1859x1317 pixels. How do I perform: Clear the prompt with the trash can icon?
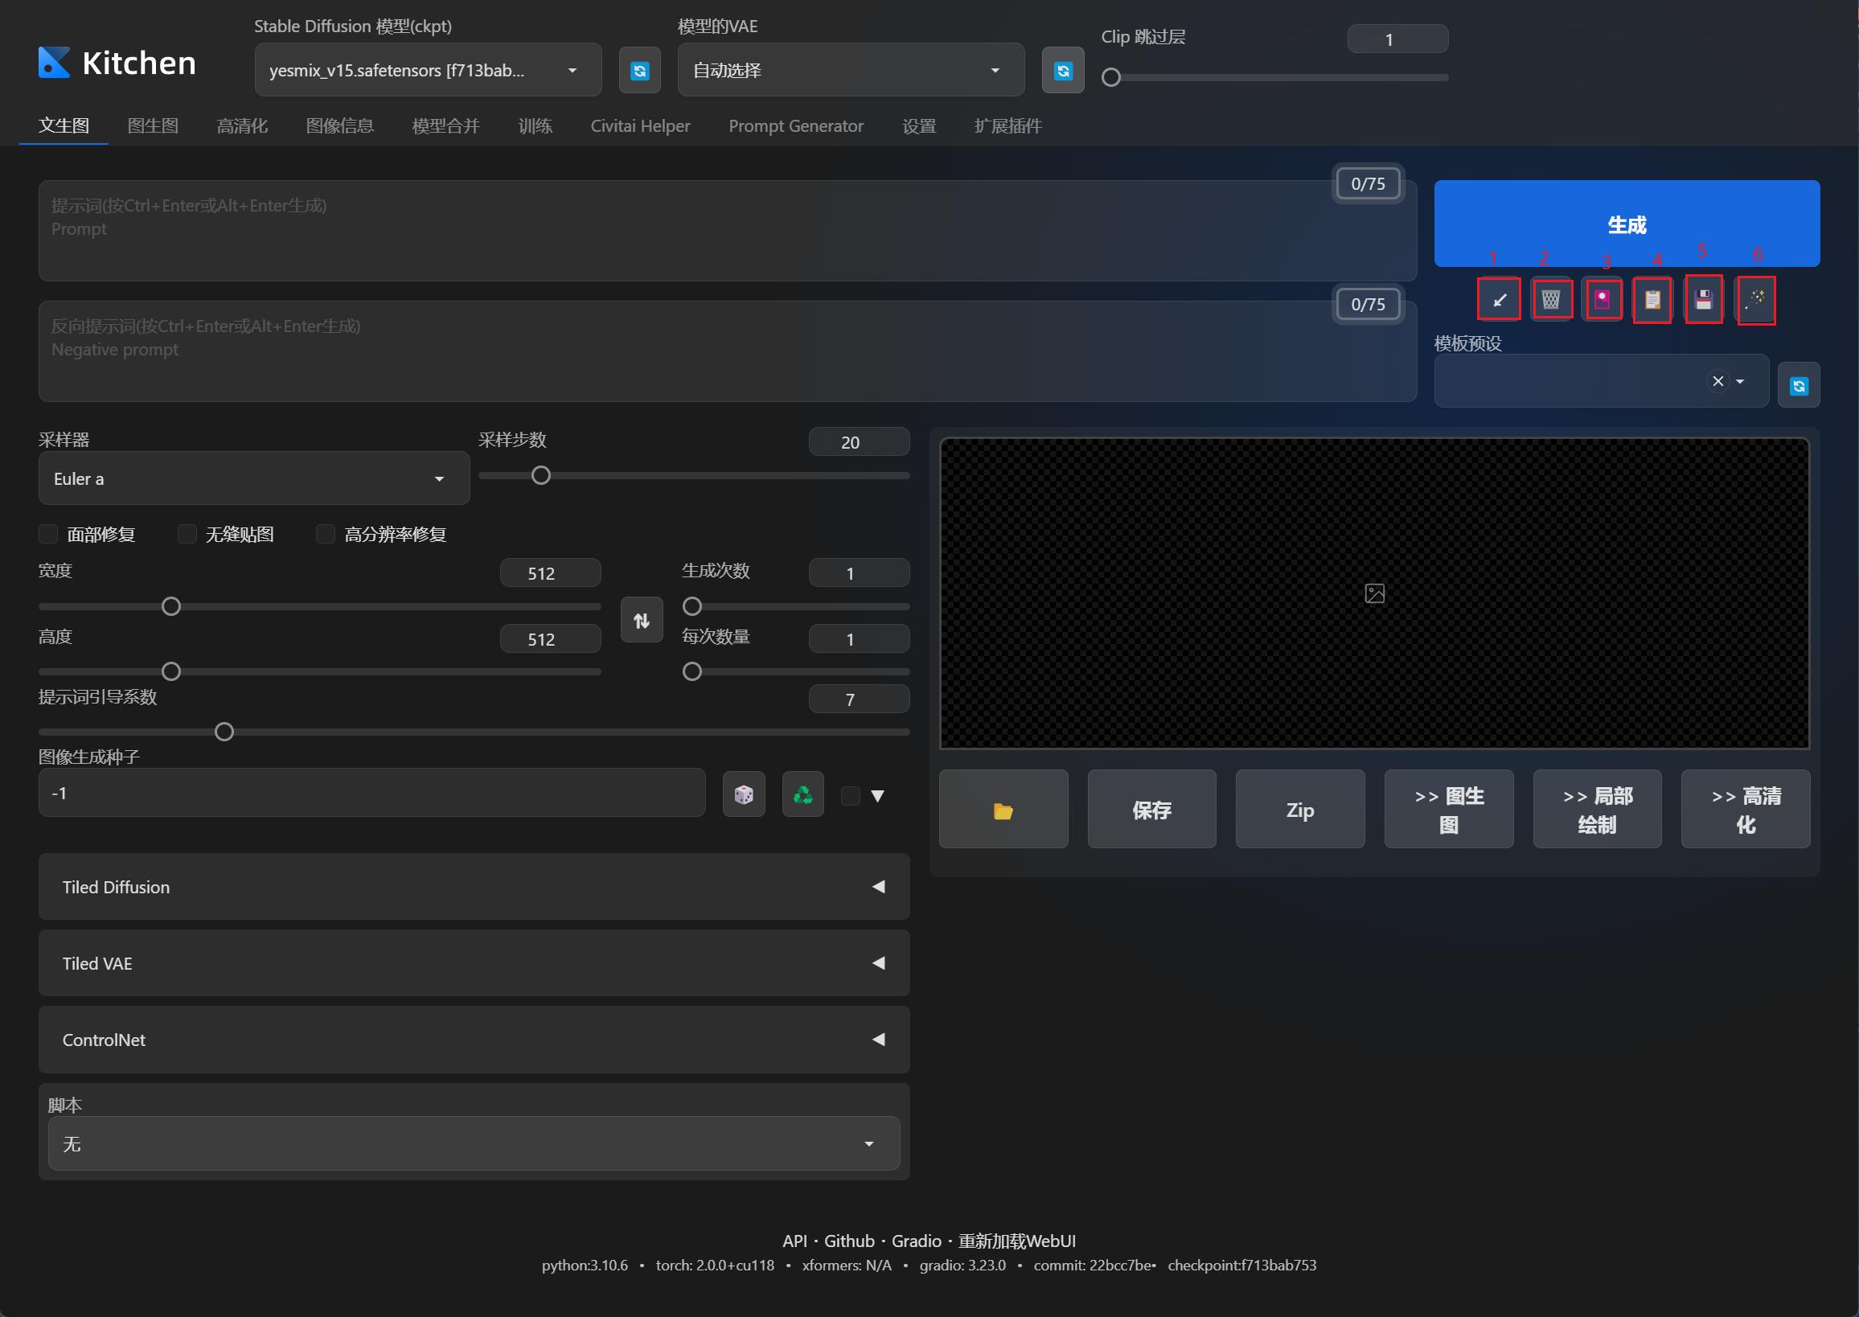pyautogui.click(x=1551, y=300)
